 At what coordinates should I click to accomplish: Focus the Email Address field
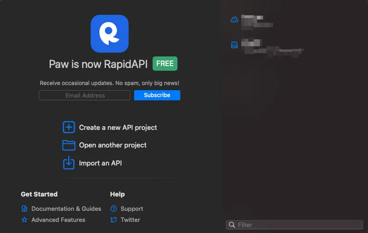pos(85,95)
